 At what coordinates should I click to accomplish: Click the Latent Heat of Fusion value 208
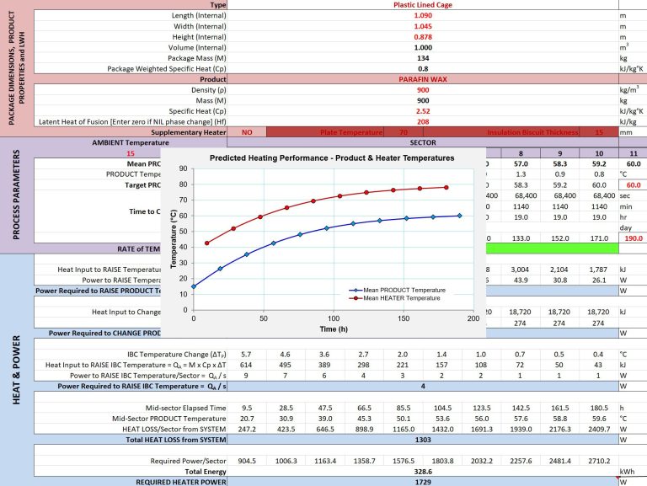[x=423, y=121]
